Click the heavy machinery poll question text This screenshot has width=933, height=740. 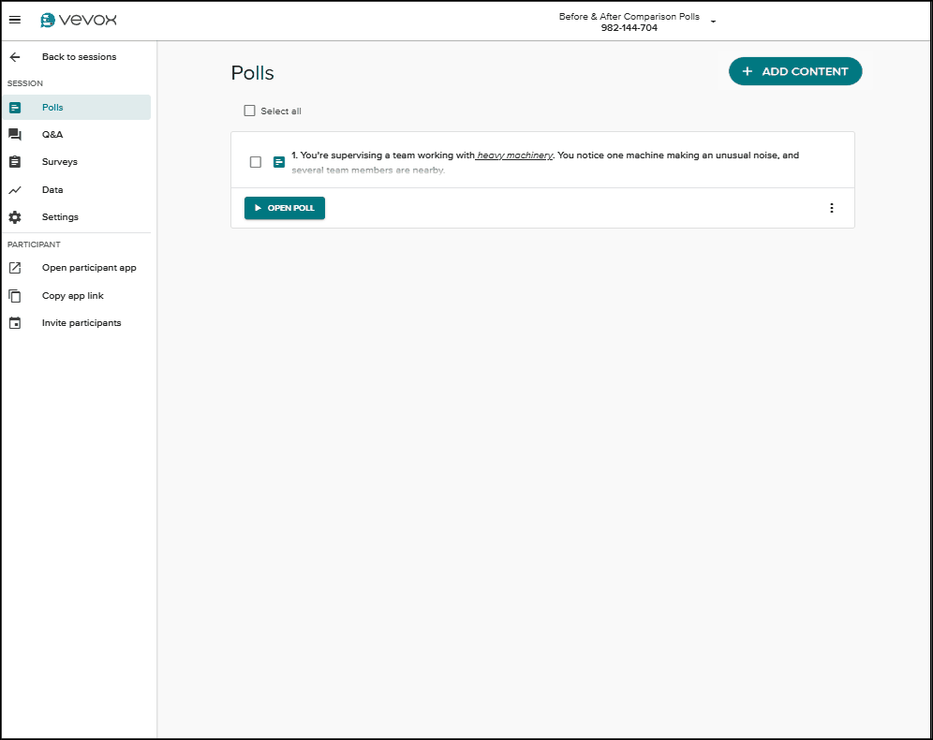(x=544, y=155)
